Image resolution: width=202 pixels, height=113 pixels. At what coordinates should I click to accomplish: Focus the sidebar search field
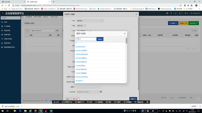point(10,18)
